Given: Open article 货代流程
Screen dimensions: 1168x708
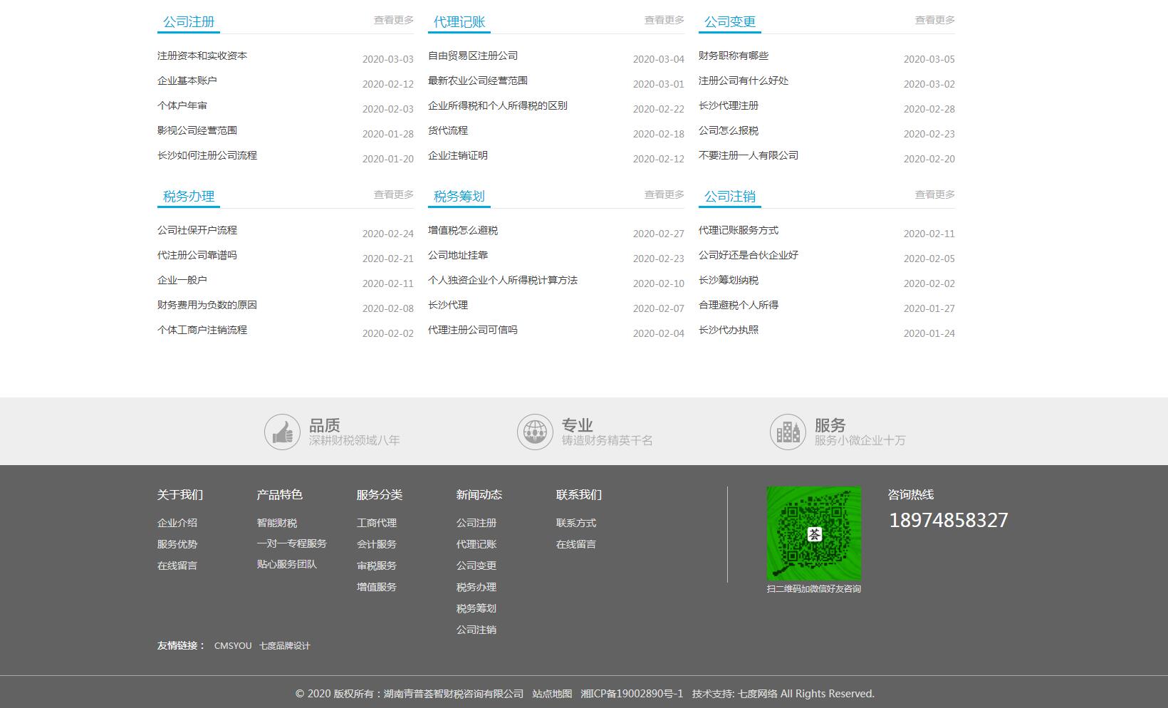Looking at the screenshot, I should click(x=448, y=130).
